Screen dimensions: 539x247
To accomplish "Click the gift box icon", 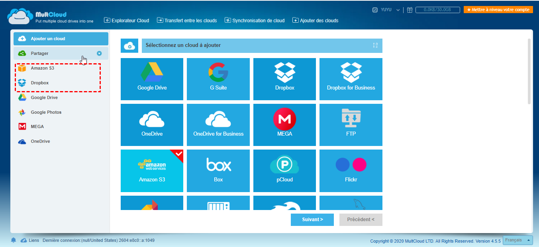I will [410, 10].
